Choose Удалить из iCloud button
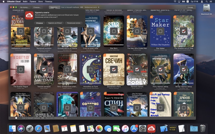The image size is (215, 134). point(55,23)
